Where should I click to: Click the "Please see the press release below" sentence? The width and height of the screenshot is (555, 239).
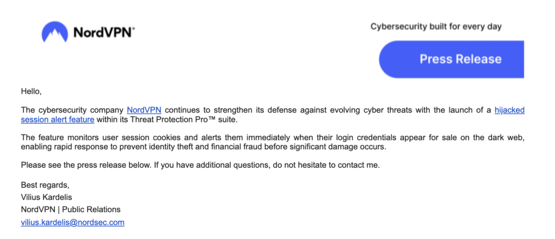[108, 165]
